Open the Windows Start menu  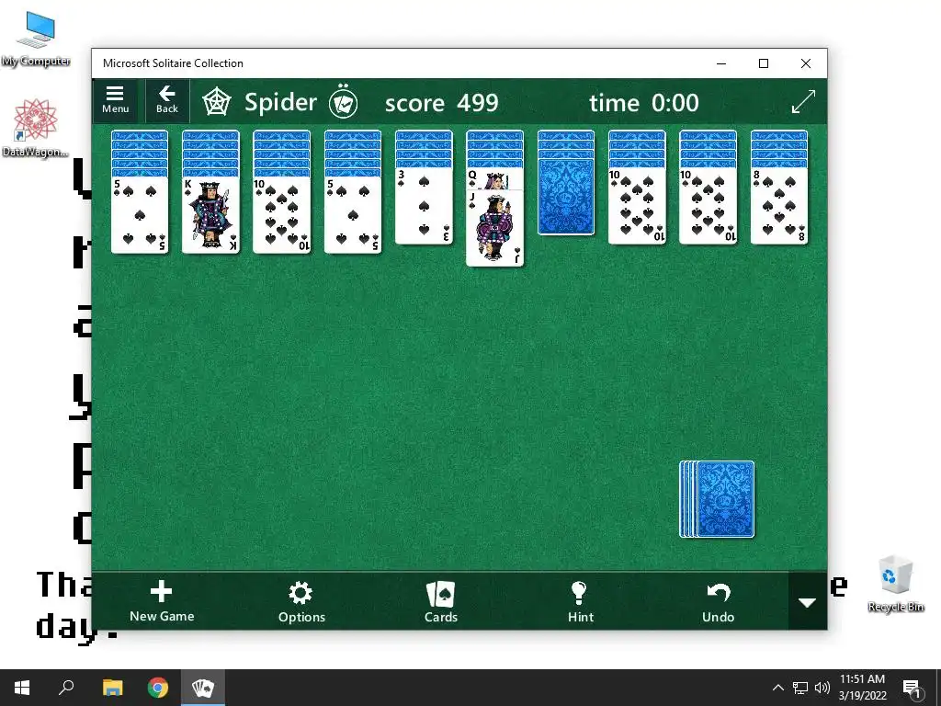click(22, 688)
